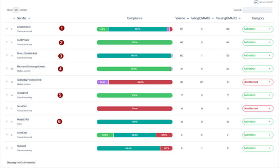
Task: Click the sort arrow right of Sender
Action: (30, 18)
